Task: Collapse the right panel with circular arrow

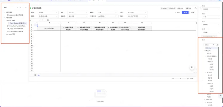Action: click(201, 8)
